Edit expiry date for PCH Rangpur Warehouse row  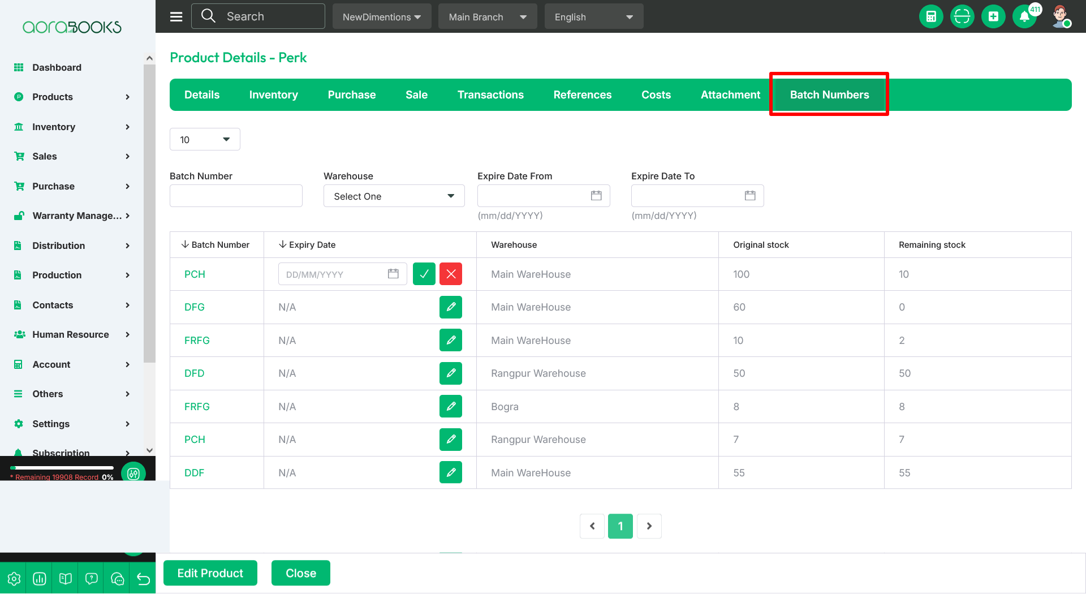(451, 440)
